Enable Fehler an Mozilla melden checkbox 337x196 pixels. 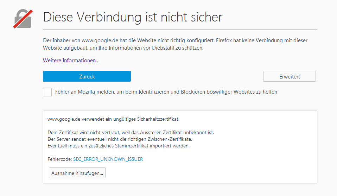pyautogui.click(x=47, y=92)
